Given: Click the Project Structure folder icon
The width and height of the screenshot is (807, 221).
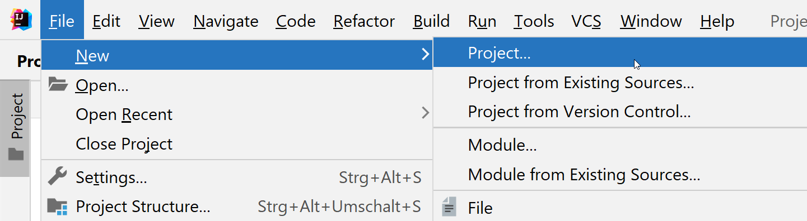Looking at the screenshot, I should point(57,206).
